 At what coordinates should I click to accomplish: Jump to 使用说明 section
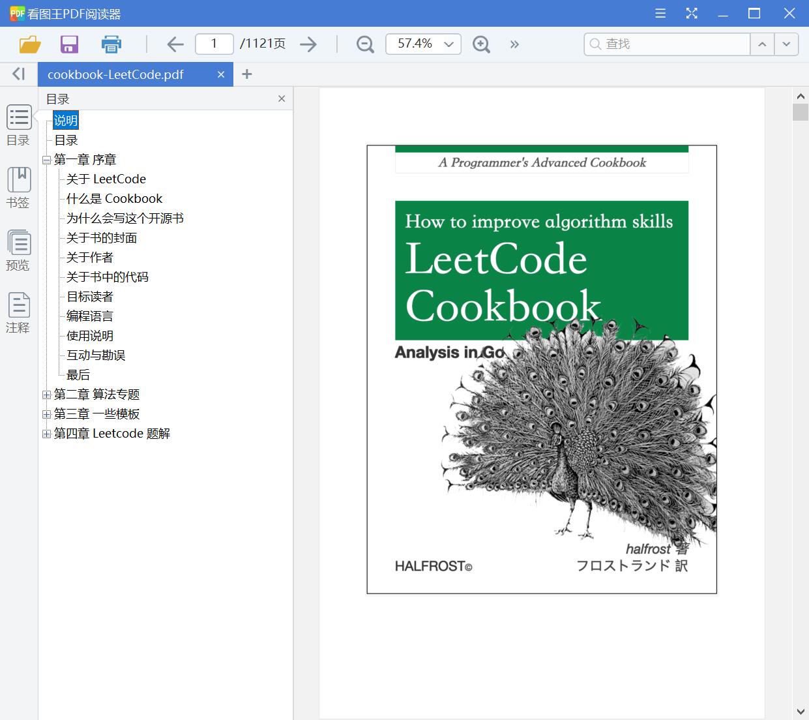pos(90,336)
